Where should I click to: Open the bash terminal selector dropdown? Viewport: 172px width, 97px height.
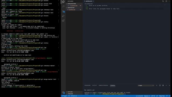146,85
